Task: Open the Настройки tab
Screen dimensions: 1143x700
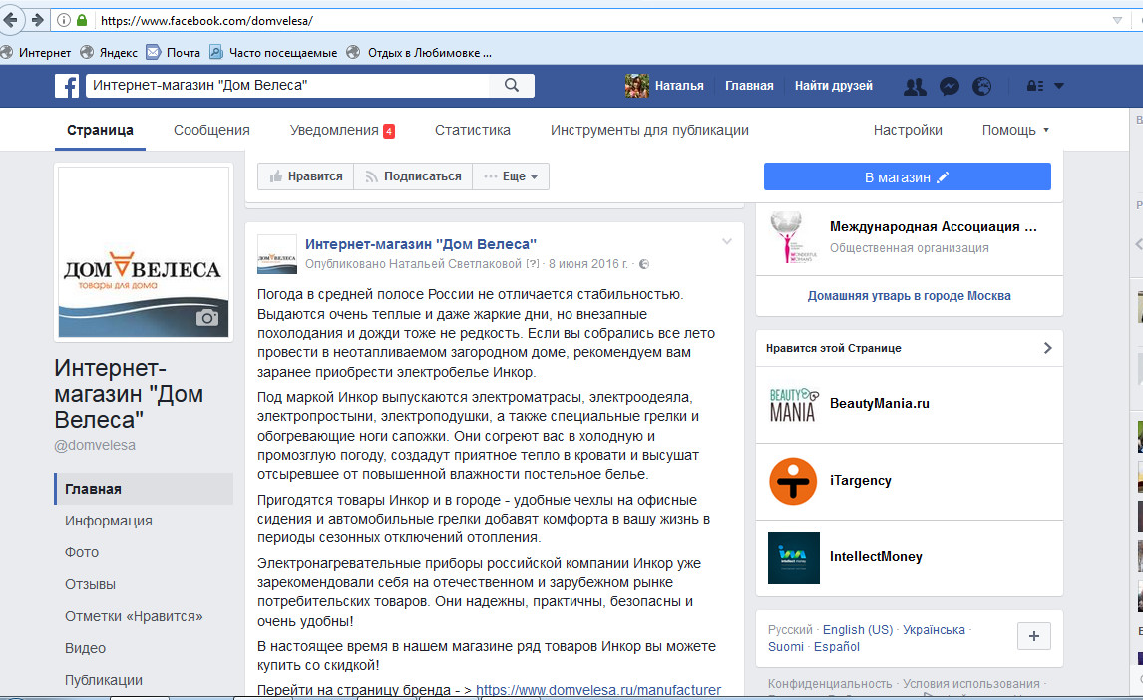Action: (908, 130)
